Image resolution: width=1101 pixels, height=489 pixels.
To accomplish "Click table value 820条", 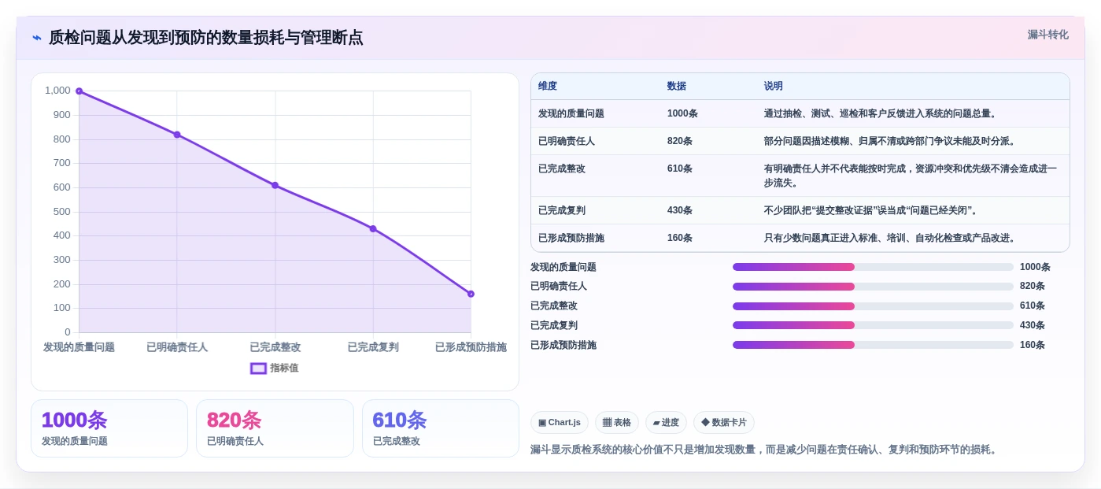I will tap(680, 141).
